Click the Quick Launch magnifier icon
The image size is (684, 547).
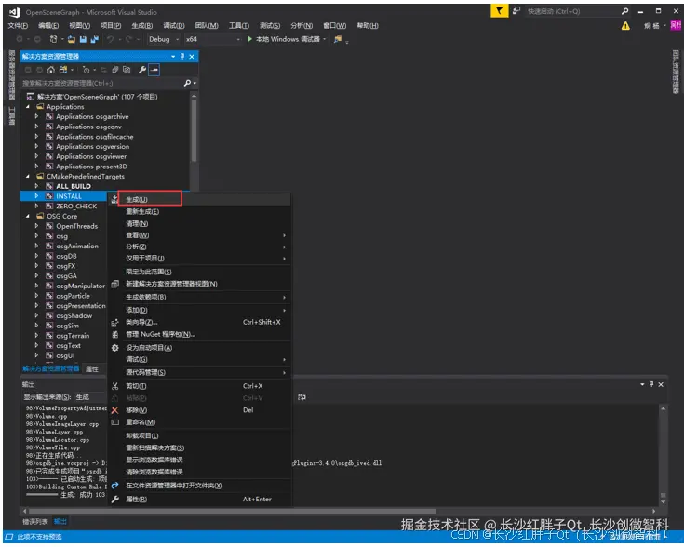point(624,11)
